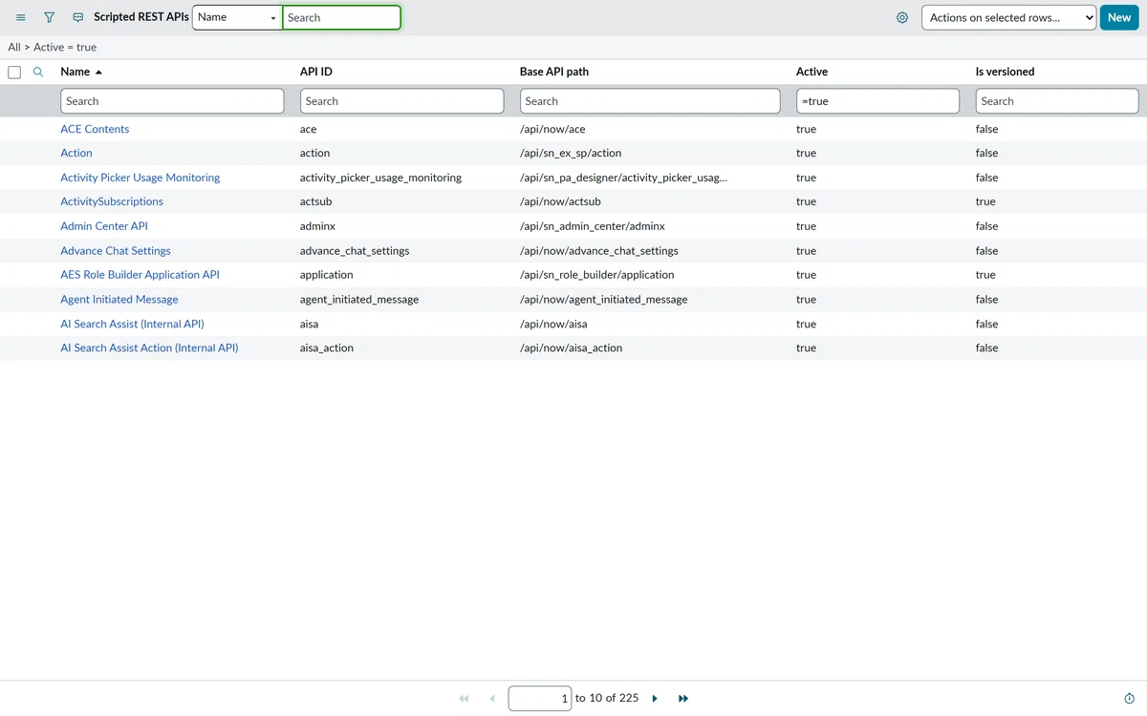Viewport: 1147px width, 716px height.
Task: Open Activity Picker Usage Monitoring record
Action: (x=140, y=178)
